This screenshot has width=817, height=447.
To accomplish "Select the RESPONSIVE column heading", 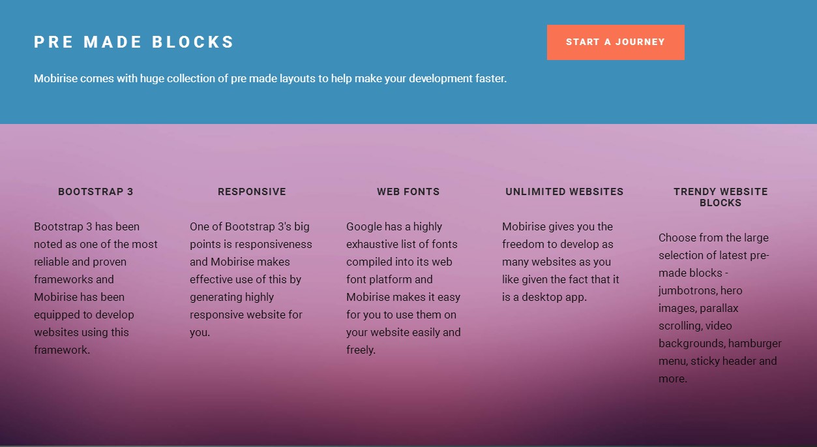I will 252,192.
